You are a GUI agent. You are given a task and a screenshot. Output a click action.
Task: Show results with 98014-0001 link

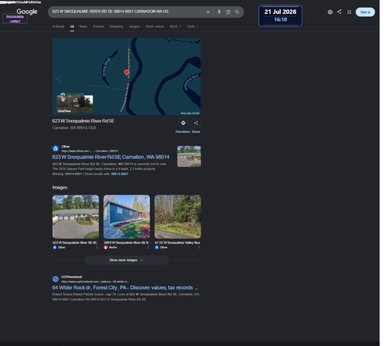point(120,174)
